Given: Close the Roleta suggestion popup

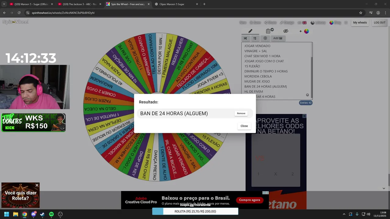Looking at the screenshot, I should tap(37, 185).
